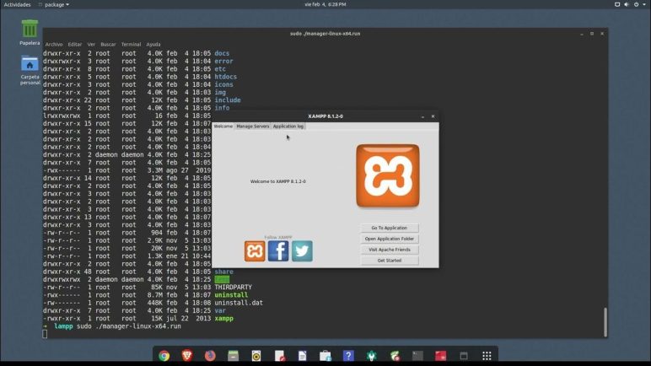The width and height of the screenshot is (651, 366).
Task: Open Google Chrome from the dock
Action: tap(164, 356)
